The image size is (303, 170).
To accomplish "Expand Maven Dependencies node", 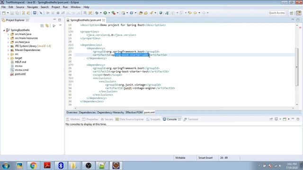I will click(8, 50).
